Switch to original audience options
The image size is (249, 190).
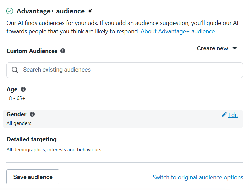198,177
